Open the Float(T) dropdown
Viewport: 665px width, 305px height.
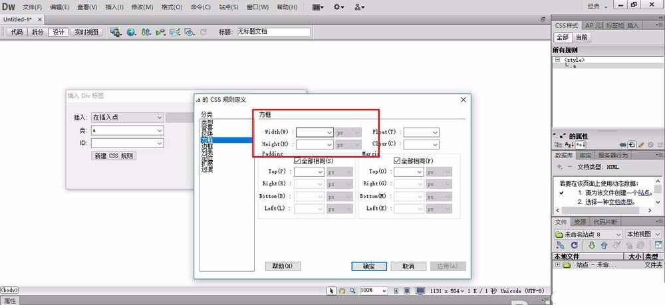435,132
